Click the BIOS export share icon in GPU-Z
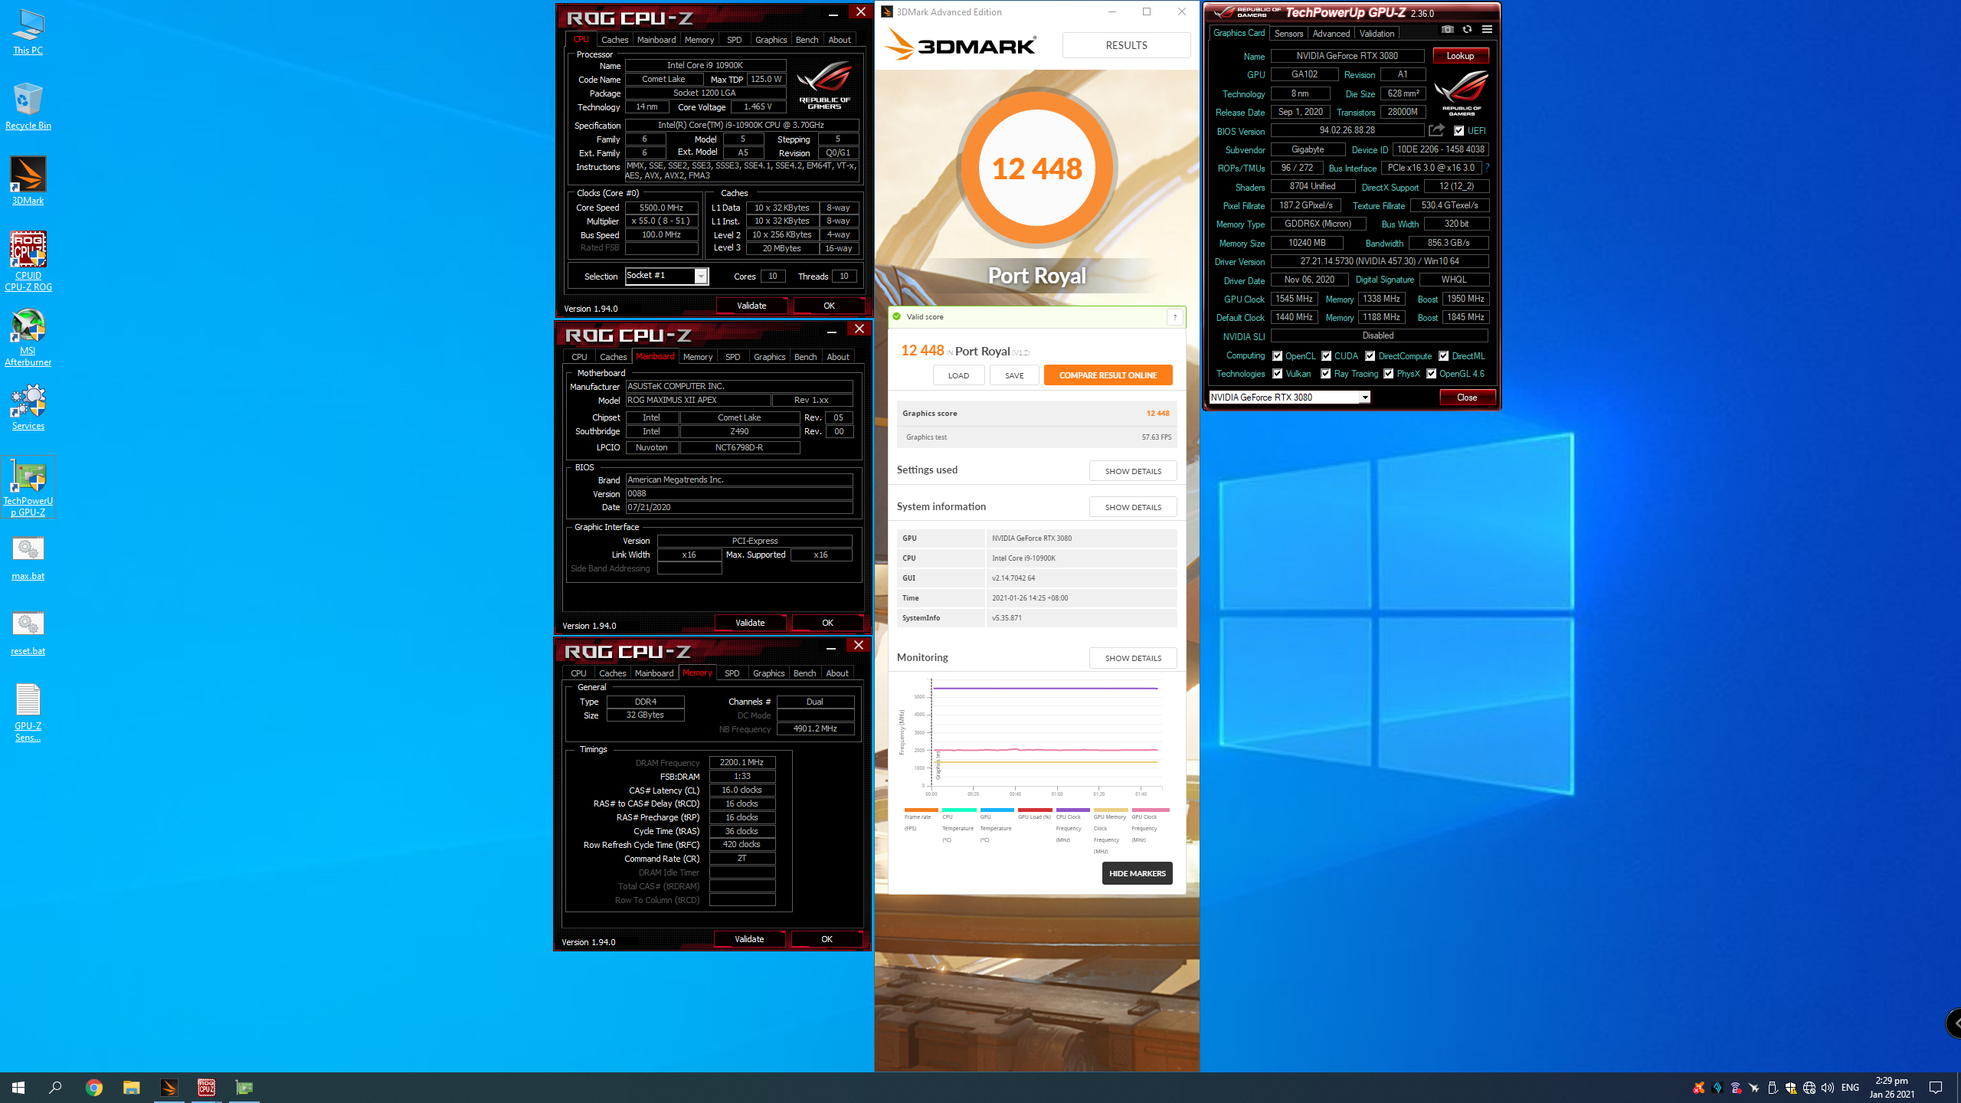Screen dimensions: 1961x1103 1436,130
